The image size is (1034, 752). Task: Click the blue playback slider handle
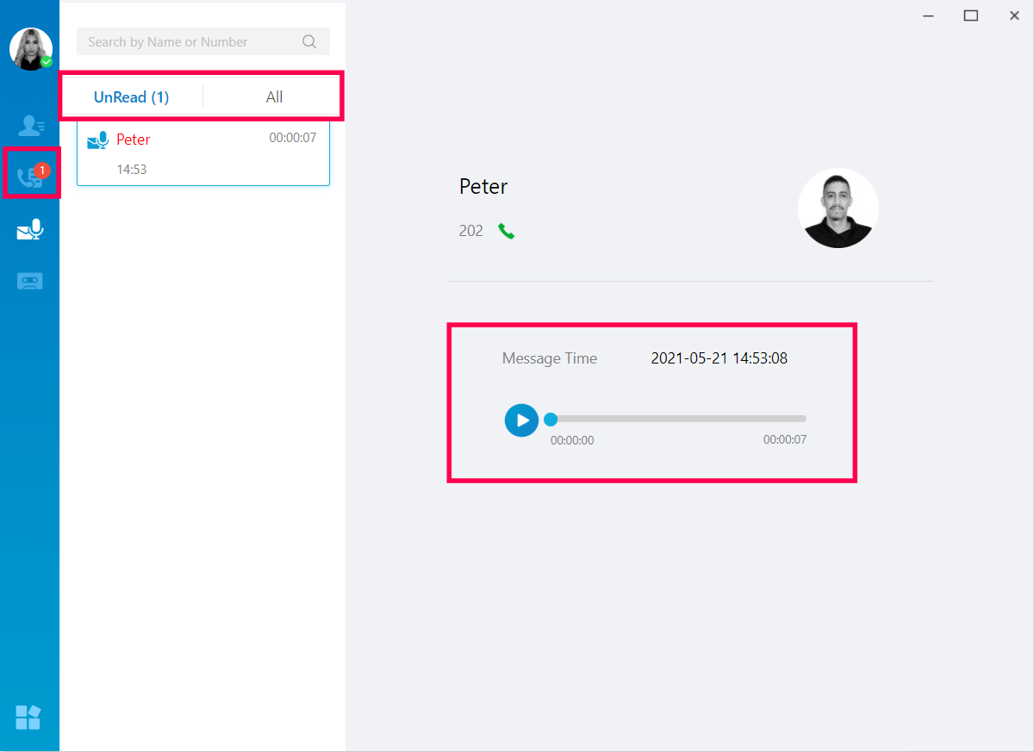pyautogui.click(x=551, y=420)
